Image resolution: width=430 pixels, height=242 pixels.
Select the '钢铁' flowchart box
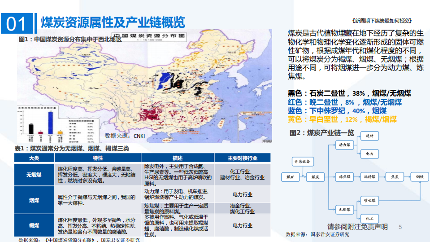[420, 177]
